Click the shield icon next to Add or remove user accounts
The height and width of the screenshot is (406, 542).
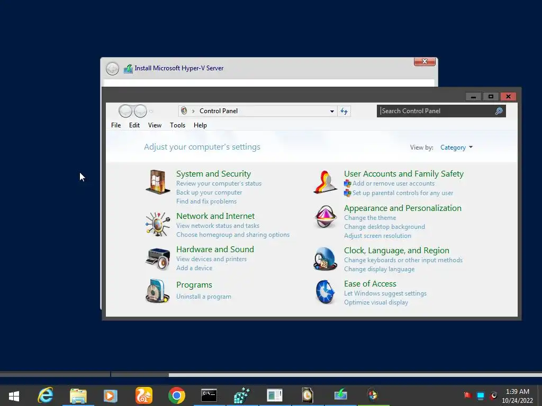[x=347, y=183]
